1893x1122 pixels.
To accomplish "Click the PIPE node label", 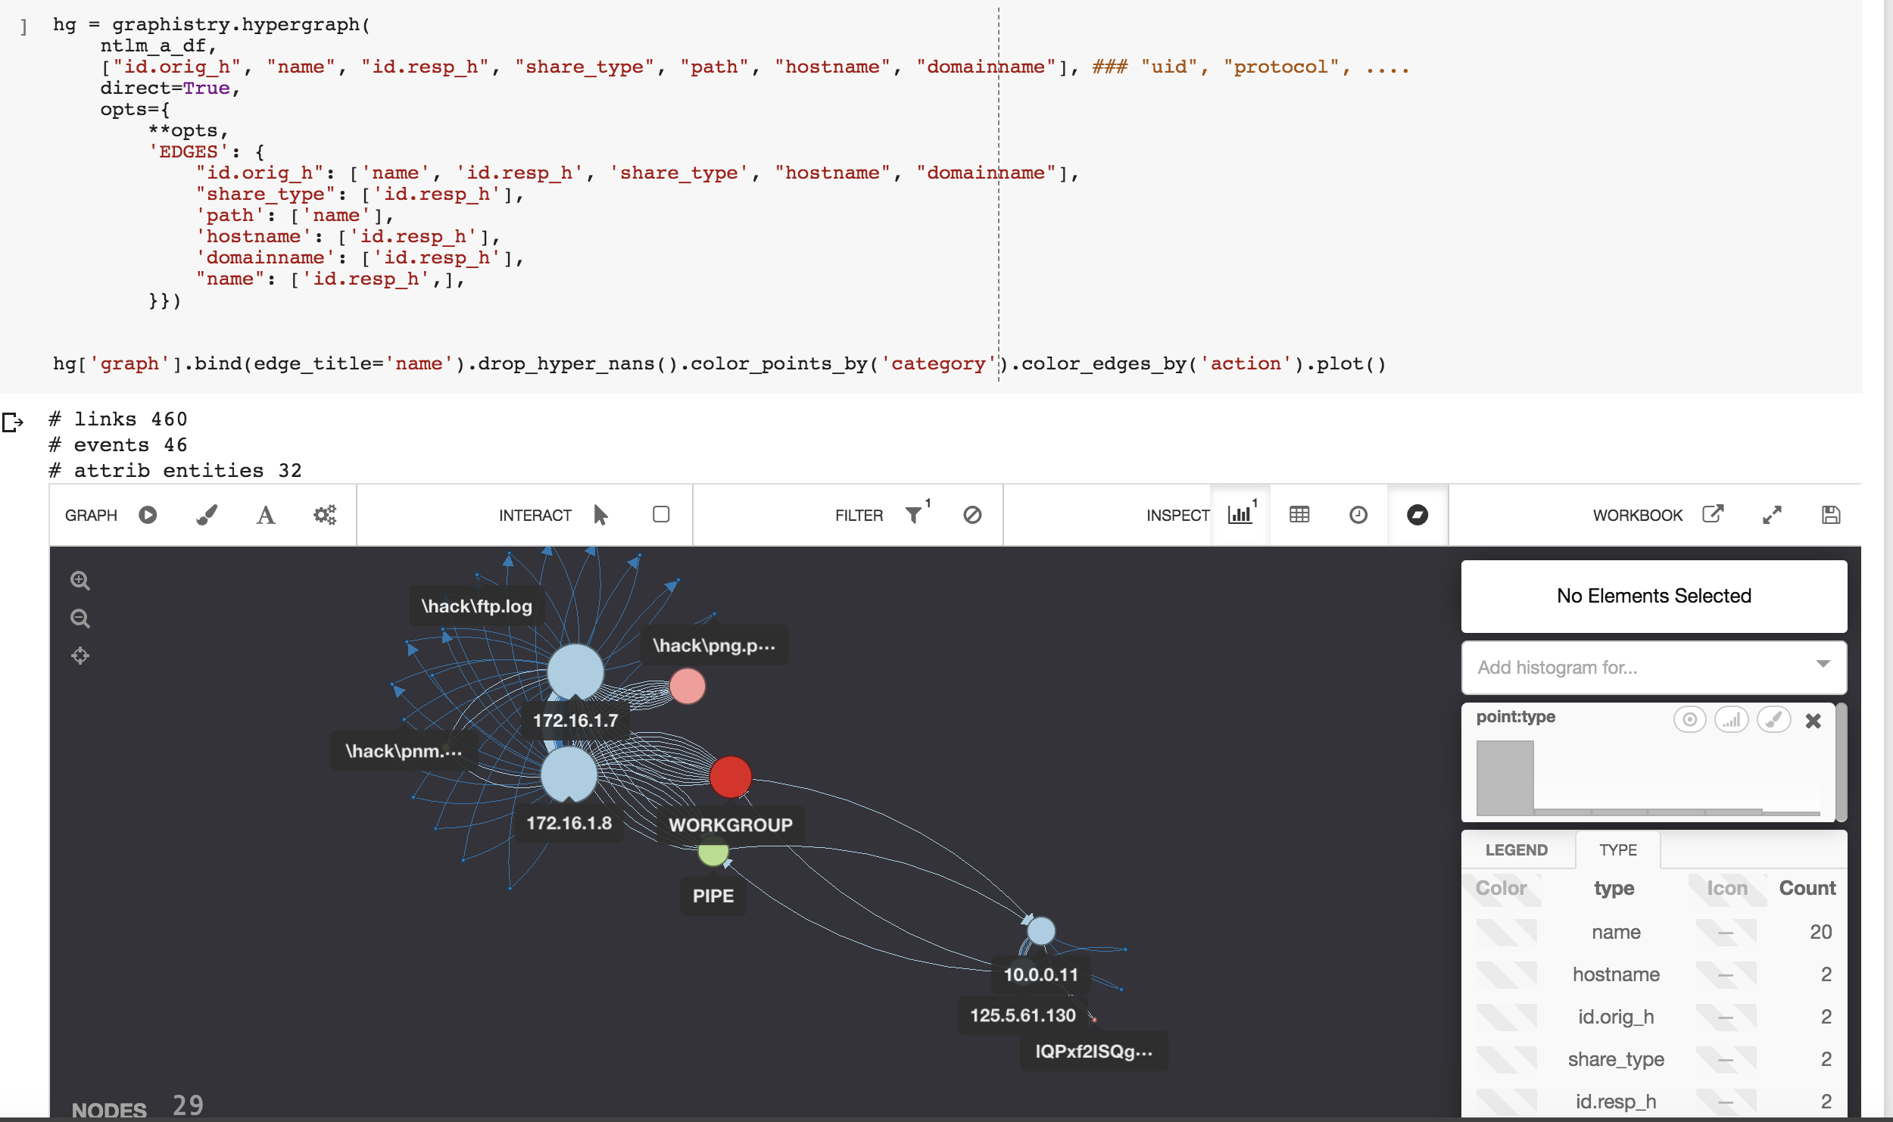I will point(713,896).
